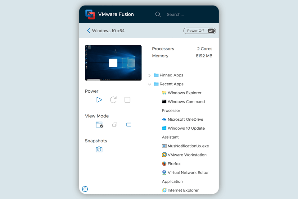
Task: Click the Windows Explorer folder icon
Action: coord(164,93)
